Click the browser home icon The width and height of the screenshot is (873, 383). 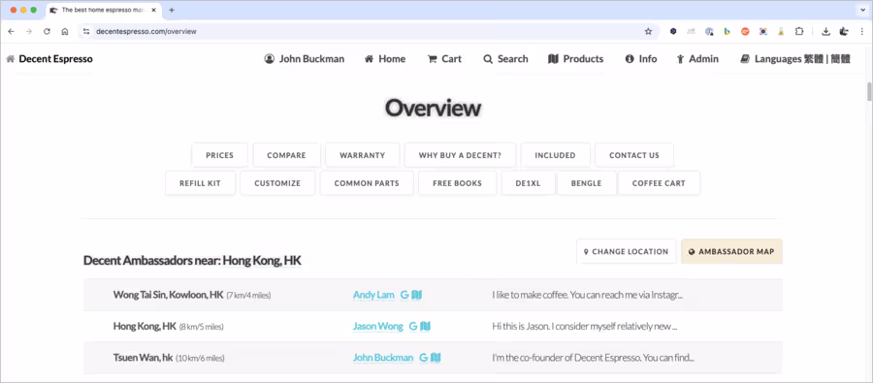[x=65, y=32]
